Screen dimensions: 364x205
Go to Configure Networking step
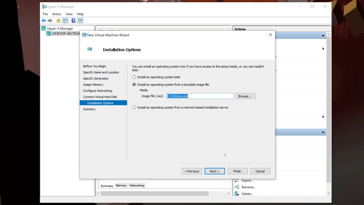[97, 91]
